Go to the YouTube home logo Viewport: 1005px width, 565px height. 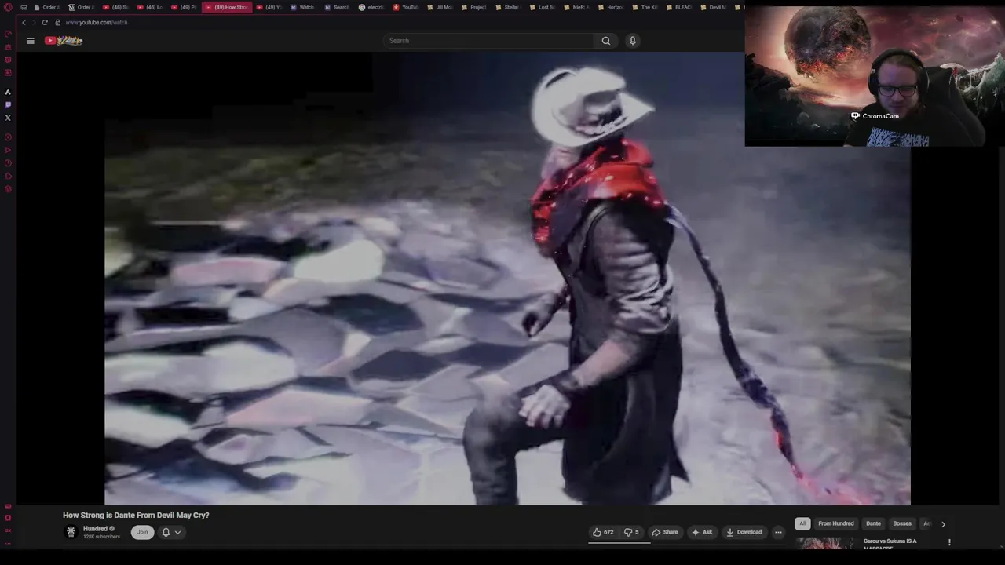pos(64,41)
